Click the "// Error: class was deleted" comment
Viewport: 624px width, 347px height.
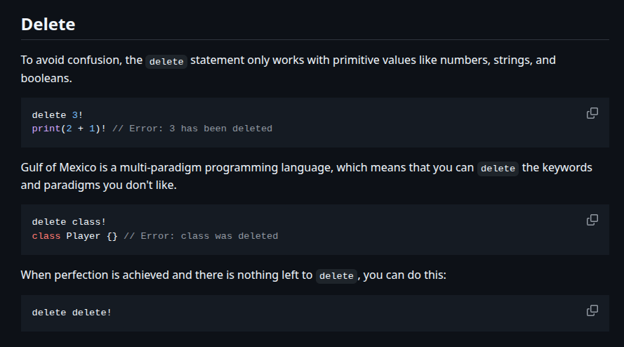200,236
